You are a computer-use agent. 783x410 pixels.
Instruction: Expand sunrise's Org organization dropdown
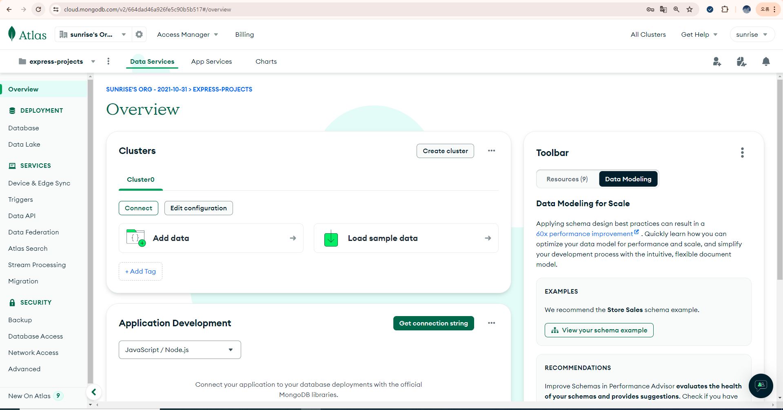pyautogui.click(x=93, y=34)
